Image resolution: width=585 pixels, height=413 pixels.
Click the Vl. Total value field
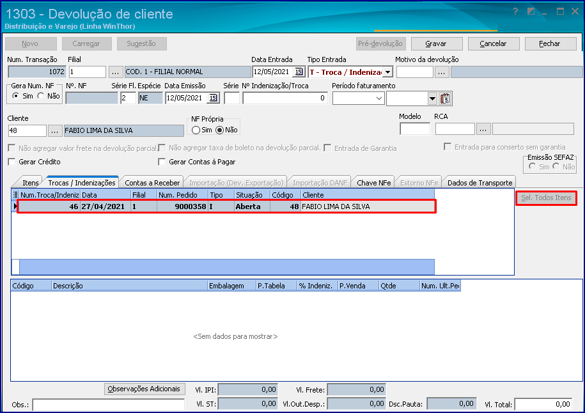point(544,404)
